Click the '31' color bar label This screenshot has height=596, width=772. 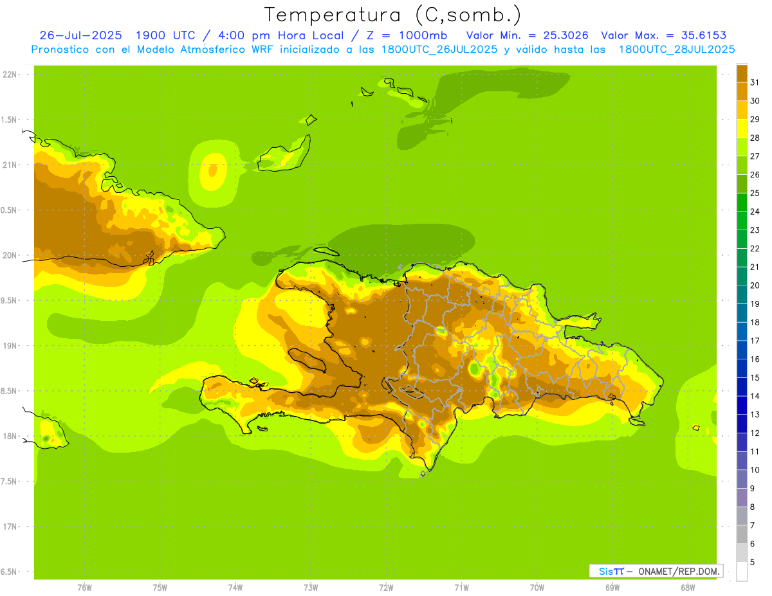(755, 82)
